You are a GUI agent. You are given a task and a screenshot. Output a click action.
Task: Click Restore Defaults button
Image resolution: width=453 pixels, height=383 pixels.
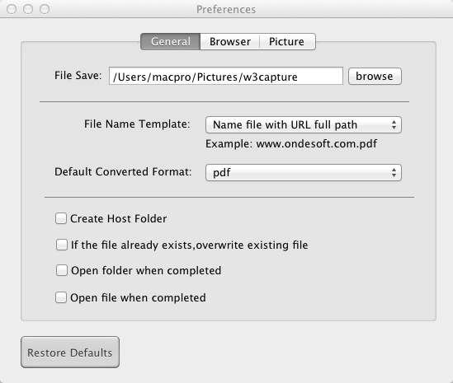coord(70,353)
